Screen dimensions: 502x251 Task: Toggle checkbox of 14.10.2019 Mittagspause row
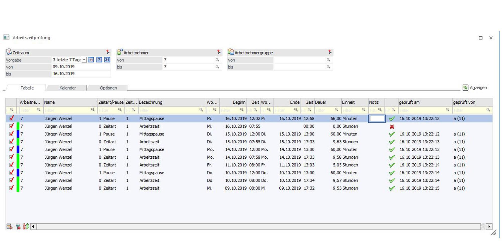(x=11, y=149)
